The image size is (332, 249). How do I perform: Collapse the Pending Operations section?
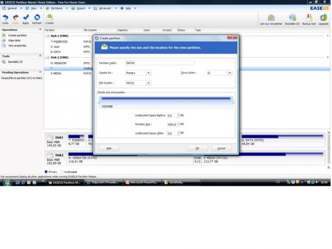coord(40,72)
